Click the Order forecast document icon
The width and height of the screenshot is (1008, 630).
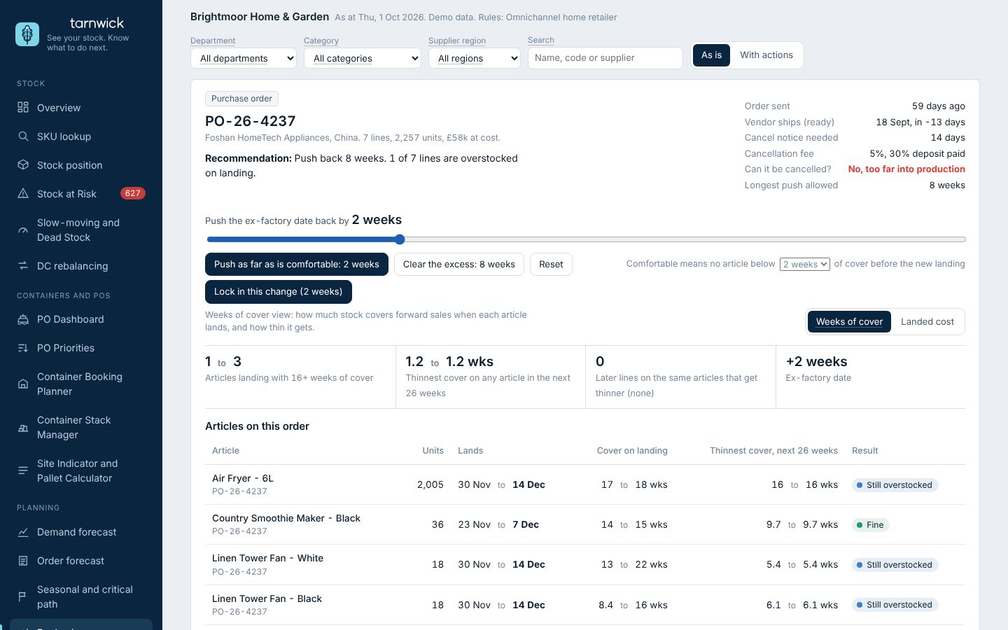click(x=23, y=561)
